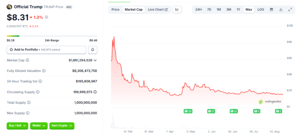The width and height of the screenshot is (300, 139).
Task: Open the news marker labeled 35
Action: pos(188,111)
